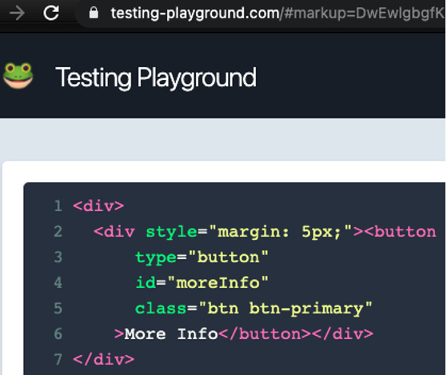Click the style attribute name on line 2
This screenshot has width=447, height=375.
point(171,232)
